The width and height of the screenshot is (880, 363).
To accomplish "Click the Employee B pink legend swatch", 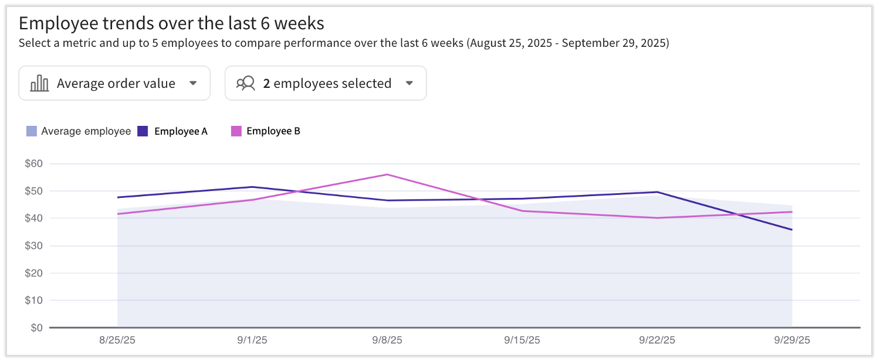I will tap(236, 131).
